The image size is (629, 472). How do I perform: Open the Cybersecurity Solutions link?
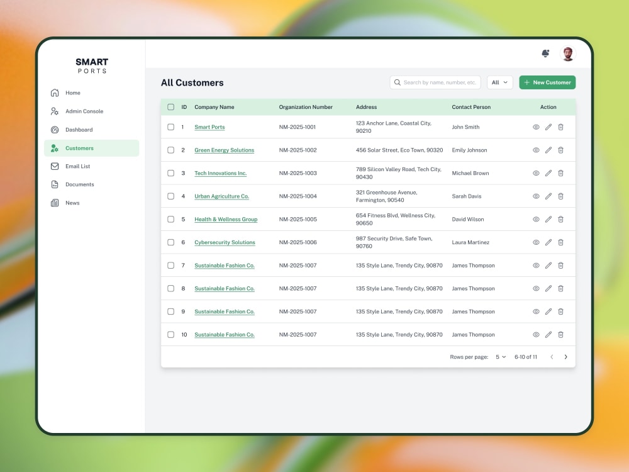pyautogui.click(x=225, y=242)
